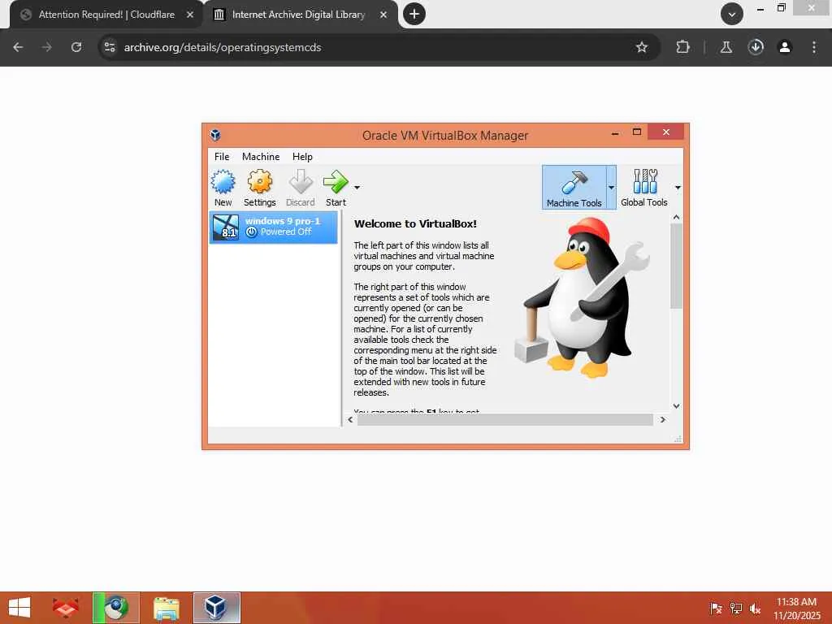Switch to the Internet Archive tab
832x624 pixels.
[x=299, y=15]
